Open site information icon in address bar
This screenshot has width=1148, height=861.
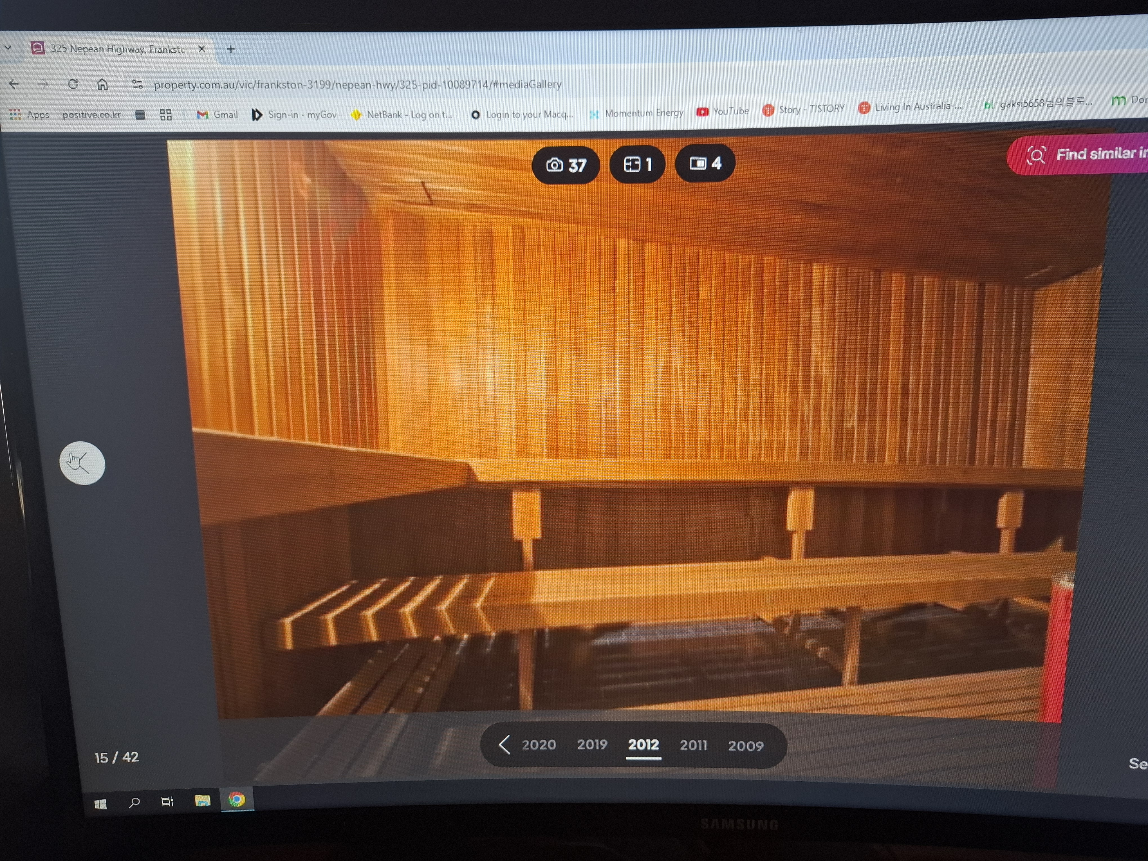click(x=137, y=84)
